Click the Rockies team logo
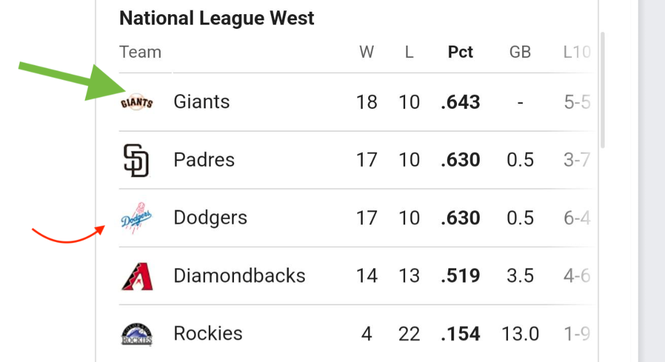This screenshot has width=665, height=362. tap(137, 334)
